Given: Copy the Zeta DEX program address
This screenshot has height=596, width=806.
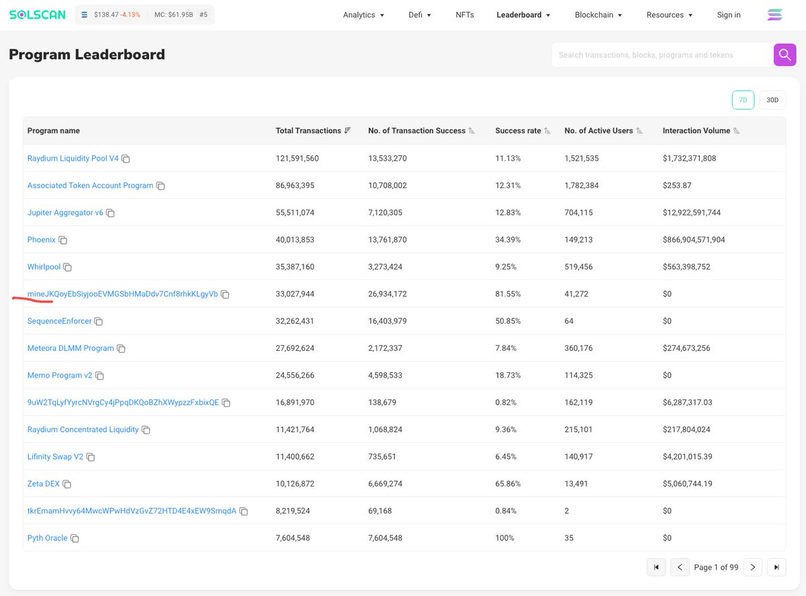Looking at the screenshot, I should (x=66, y=484).
